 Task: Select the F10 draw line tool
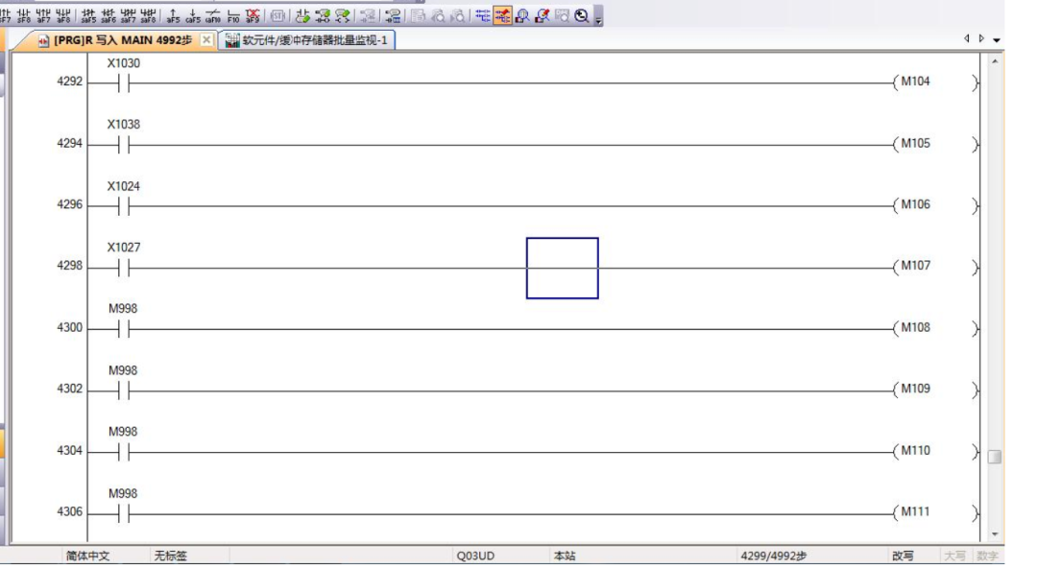tap(233, 15)
